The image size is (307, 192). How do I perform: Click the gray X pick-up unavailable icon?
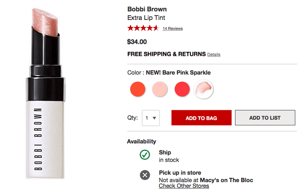click(x=145, y=175)
